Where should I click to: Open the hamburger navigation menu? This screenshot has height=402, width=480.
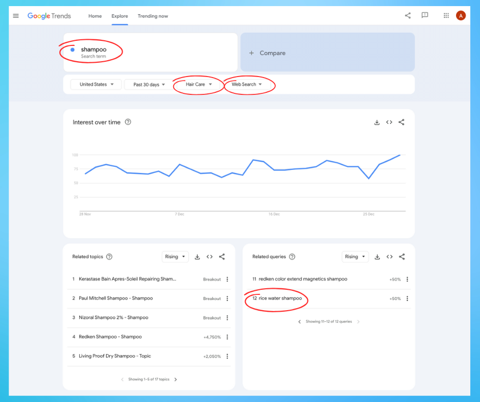point(15,15)
